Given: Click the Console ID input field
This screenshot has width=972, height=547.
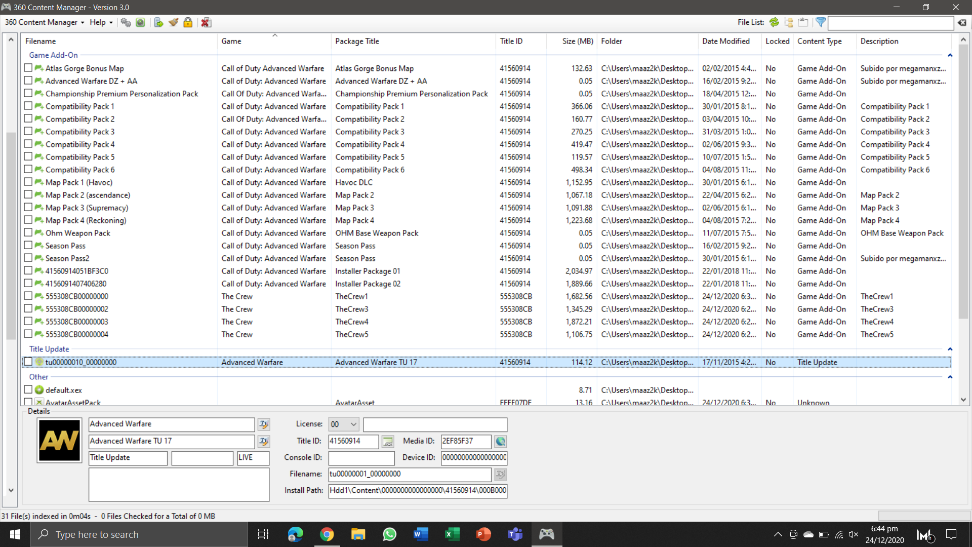Looking at the screenshot, I should 361,458.
